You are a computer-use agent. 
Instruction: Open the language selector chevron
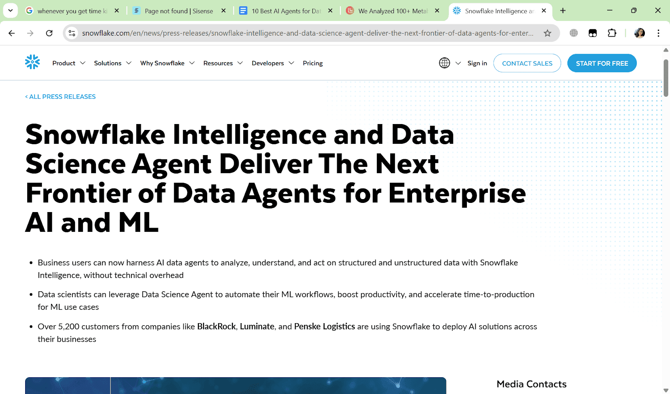coord(458,63)
